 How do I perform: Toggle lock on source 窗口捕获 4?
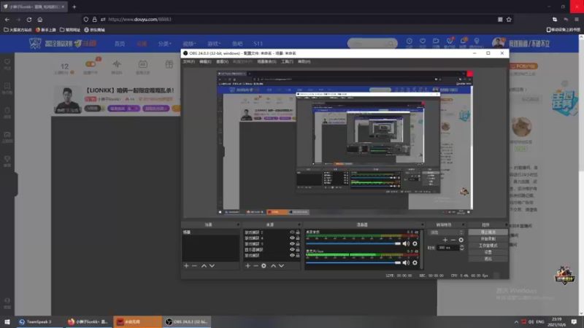[x=298, y=238]
